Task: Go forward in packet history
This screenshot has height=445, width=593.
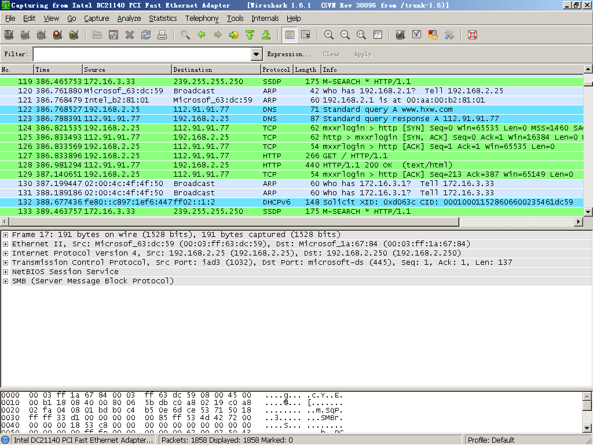Action: 218,35
